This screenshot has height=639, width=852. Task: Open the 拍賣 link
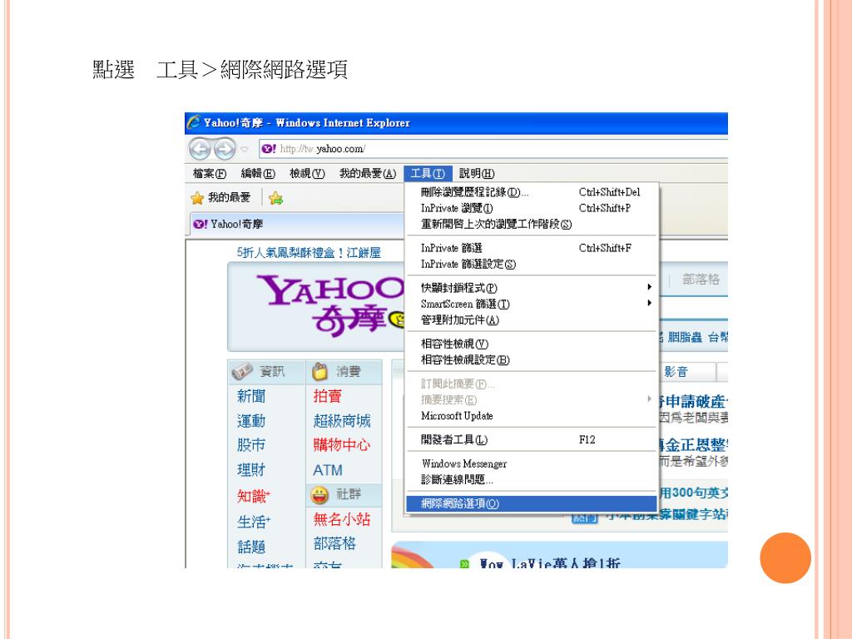327,396
